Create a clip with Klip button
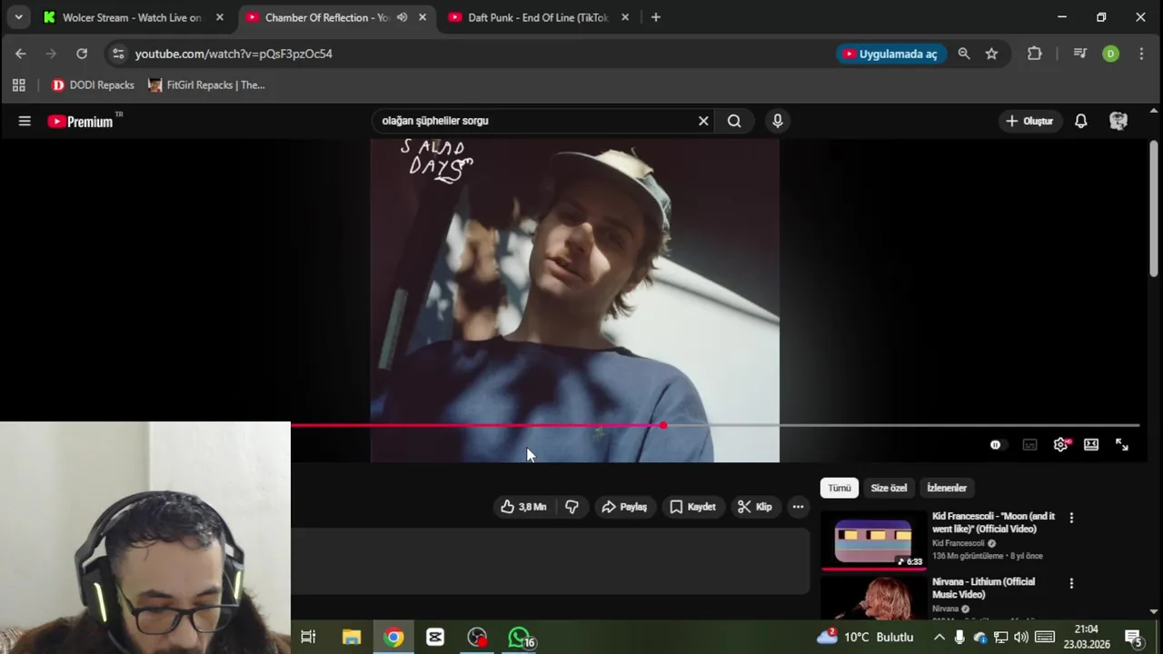 point(755,507)
